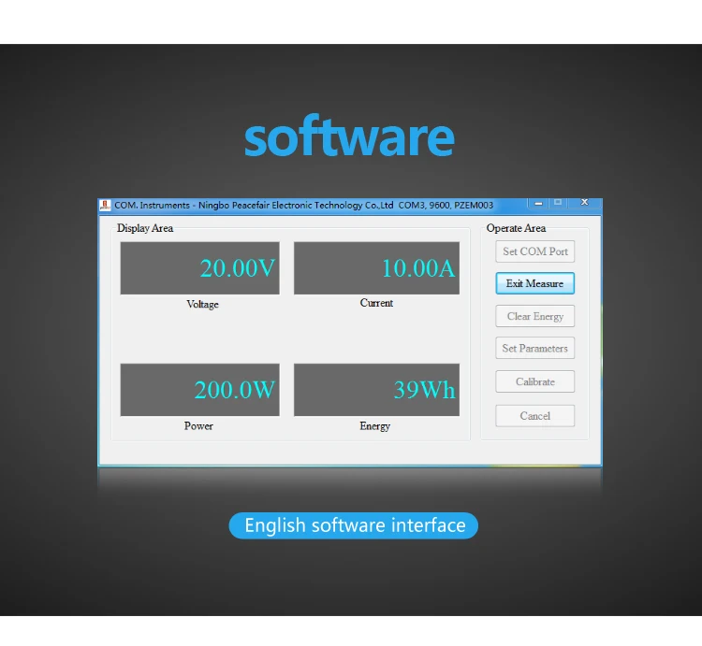The height and width of the screenshot is (646, 702).
Task: Minimize the COM Instruments window
Action: tap(538, 202)
